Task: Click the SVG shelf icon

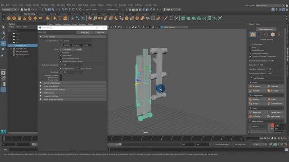Action: (65, 18)
